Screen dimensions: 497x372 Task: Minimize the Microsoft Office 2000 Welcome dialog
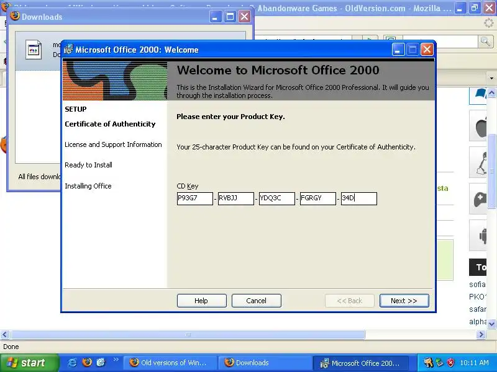398,50
